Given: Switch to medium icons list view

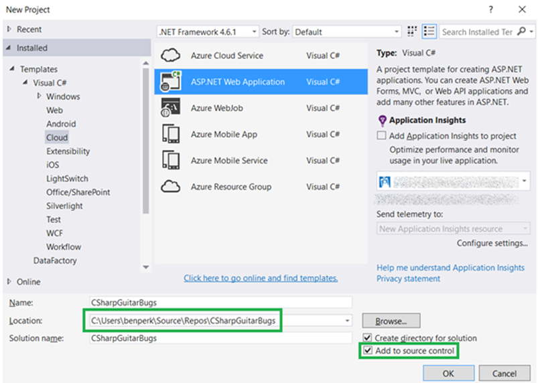Looking at the screenshot, I should coord(429,31).
